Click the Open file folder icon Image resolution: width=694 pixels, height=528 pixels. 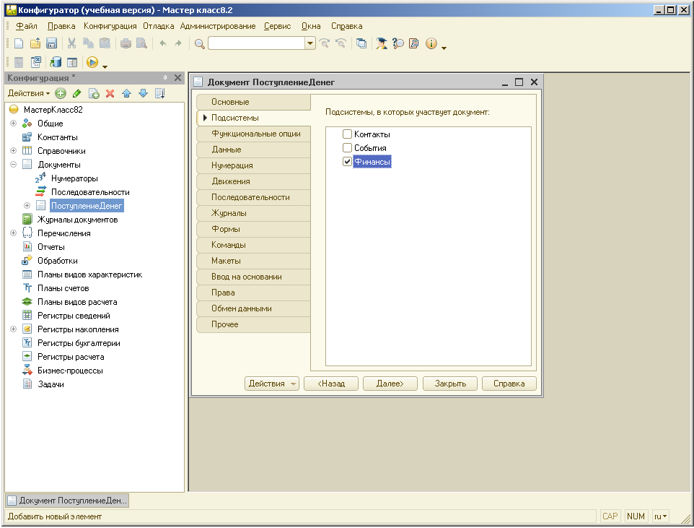coord(35,43)
